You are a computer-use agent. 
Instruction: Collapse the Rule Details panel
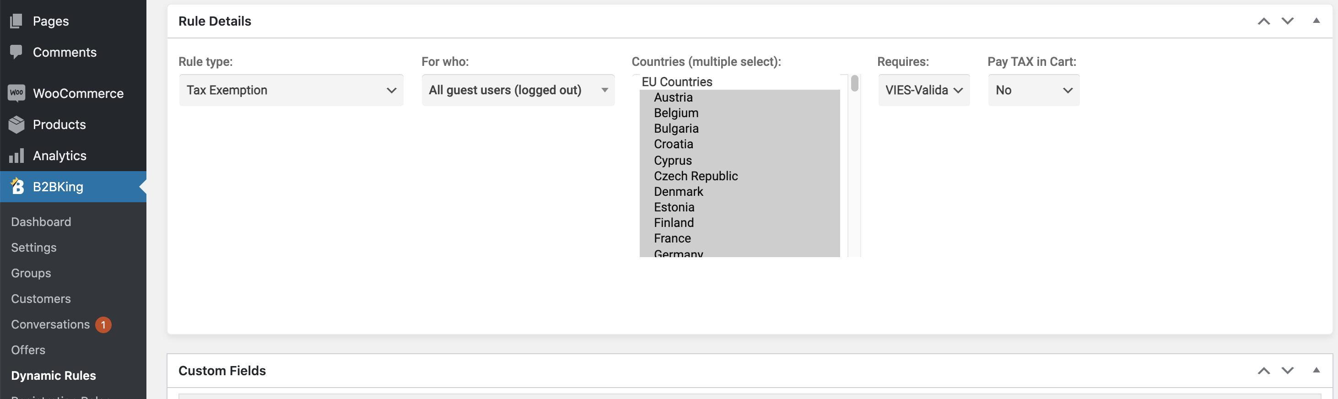(1316, 21)
